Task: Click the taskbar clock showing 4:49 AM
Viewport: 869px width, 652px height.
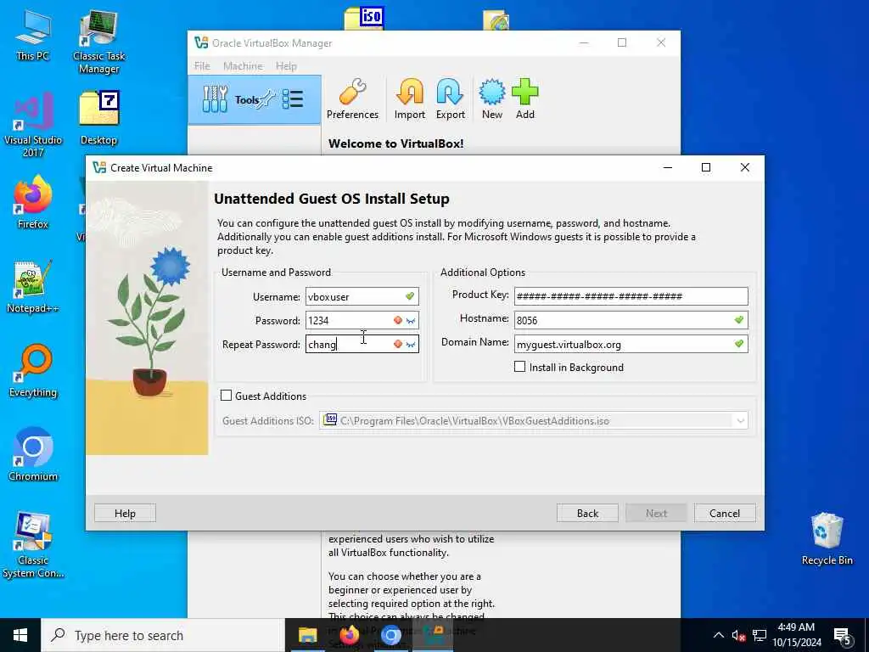Action: (x=796, y=635)
